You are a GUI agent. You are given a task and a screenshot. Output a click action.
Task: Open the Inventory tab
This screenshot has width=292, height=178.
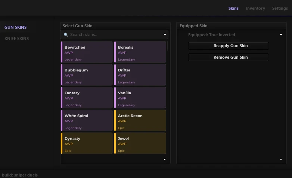[x=255, y=8]
